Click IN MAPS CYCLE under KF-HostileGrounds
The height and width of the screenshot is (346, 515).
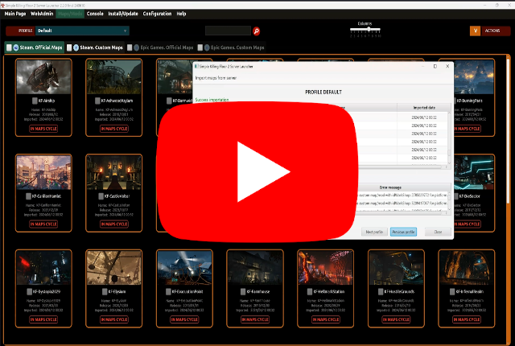click(396, 319)
